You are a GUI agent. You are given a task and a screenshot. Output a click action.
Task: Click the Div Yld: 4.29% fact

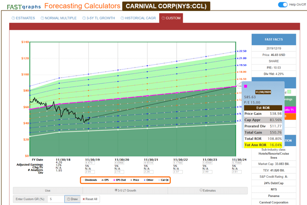274,74
